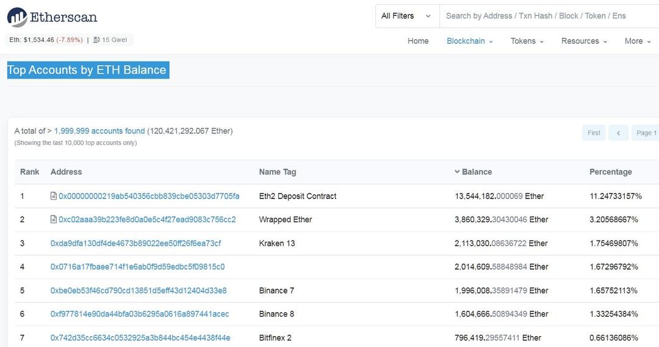Click the Binance 7 name tag

tap(276, 290)
